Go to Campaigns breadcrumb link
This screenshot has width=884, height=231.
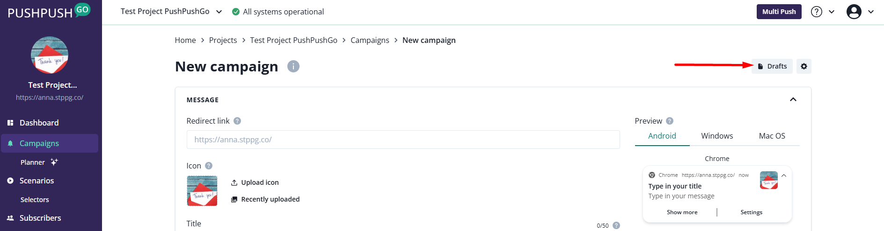[x=370, y=40]
